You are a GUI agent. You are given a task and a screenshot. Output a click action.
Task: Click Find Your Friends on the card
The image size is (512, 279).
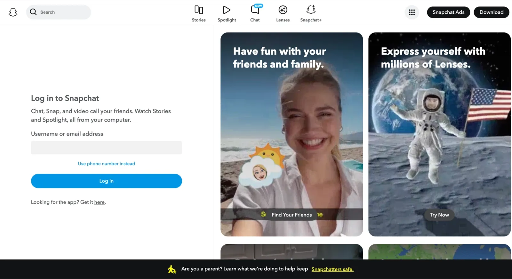[292, 215]
